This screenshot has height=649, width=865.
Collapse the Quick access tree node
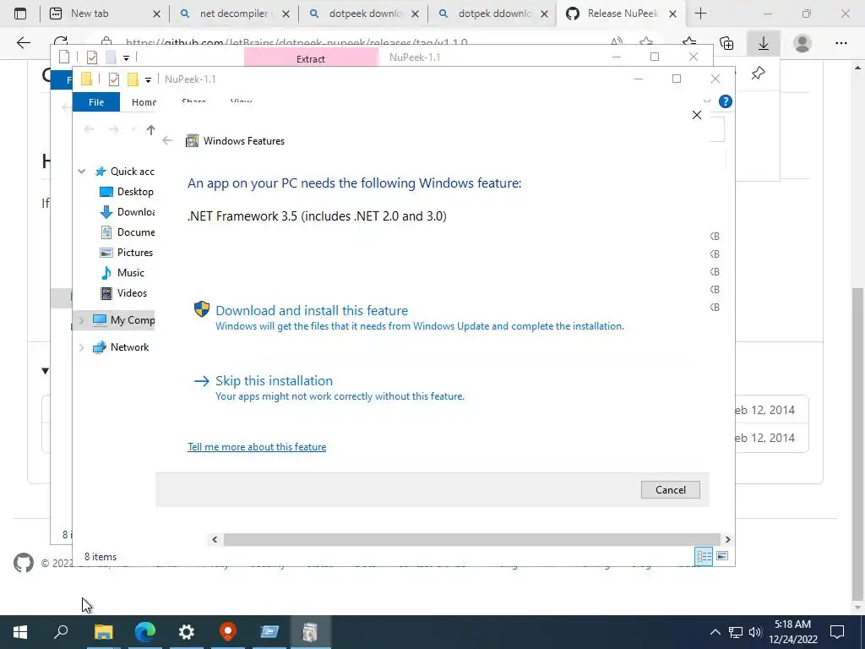tap(82, 172)
